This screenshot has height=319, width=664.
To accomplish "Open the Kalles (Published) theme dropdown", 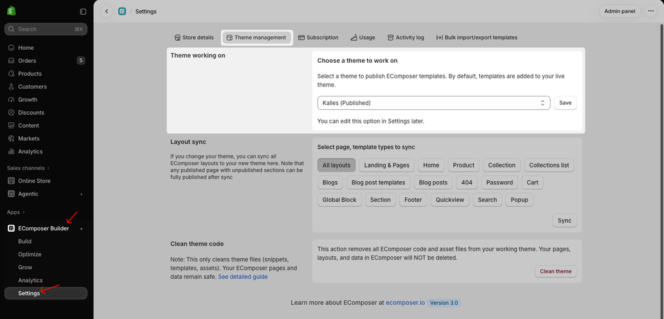I will coord(434,103).
